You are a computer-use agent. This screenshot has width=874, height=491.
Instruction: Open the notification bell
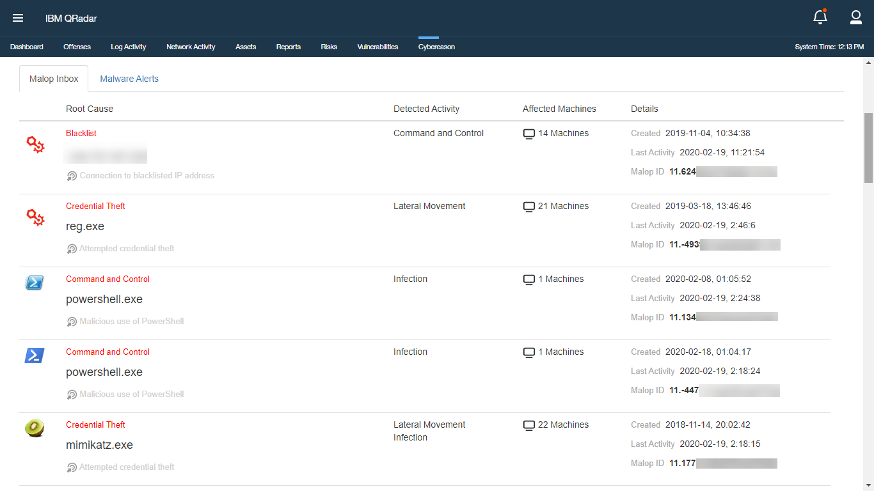[820, 18]
